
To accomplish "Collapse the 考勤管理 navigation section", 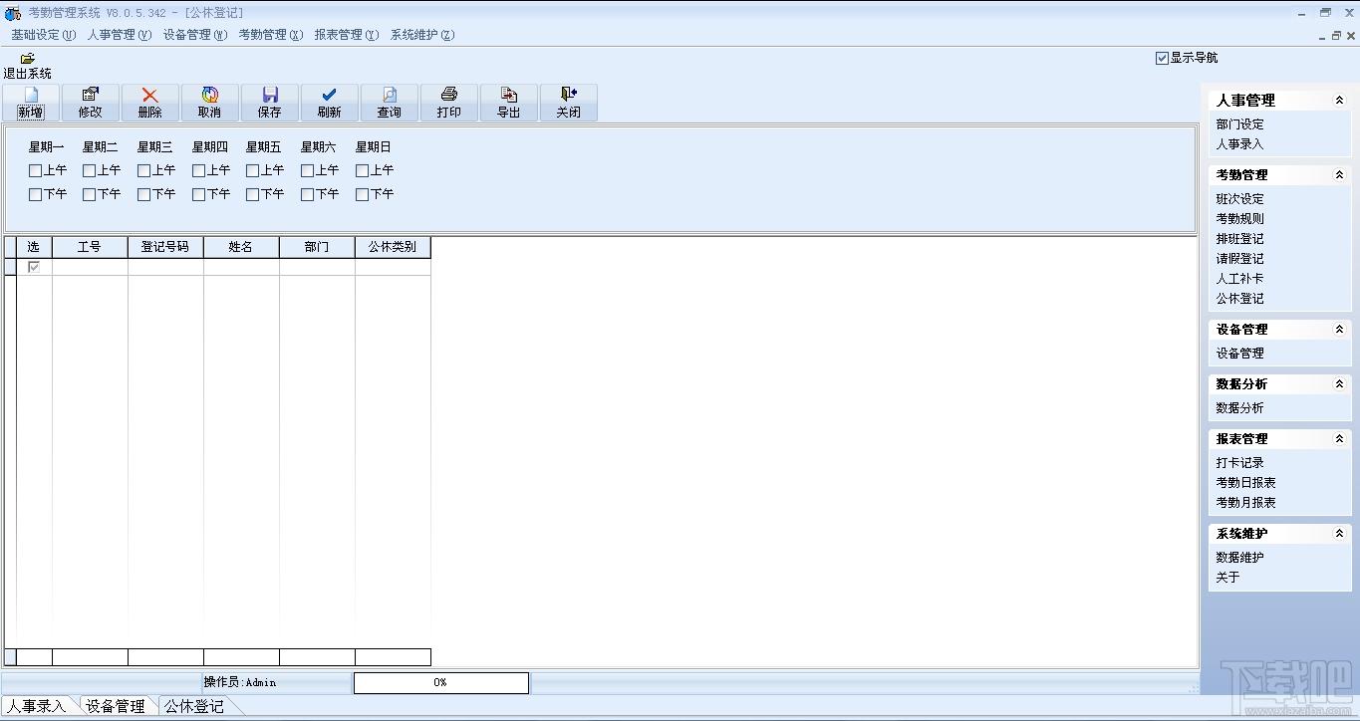I will tap(1340, 174).
